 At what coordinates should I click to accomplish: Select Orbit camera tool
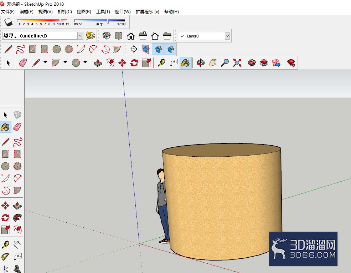[x=201, y=63]
